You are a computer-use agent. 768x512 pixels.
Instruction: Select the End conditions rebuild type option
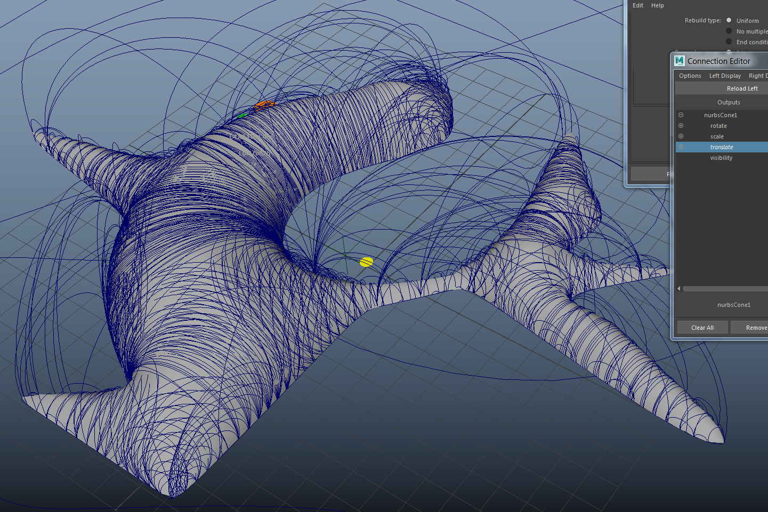tap(729, 42)
